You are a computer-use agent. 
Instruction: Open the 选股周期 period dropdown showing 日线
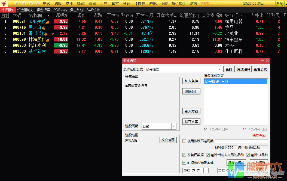coord(173,126)
